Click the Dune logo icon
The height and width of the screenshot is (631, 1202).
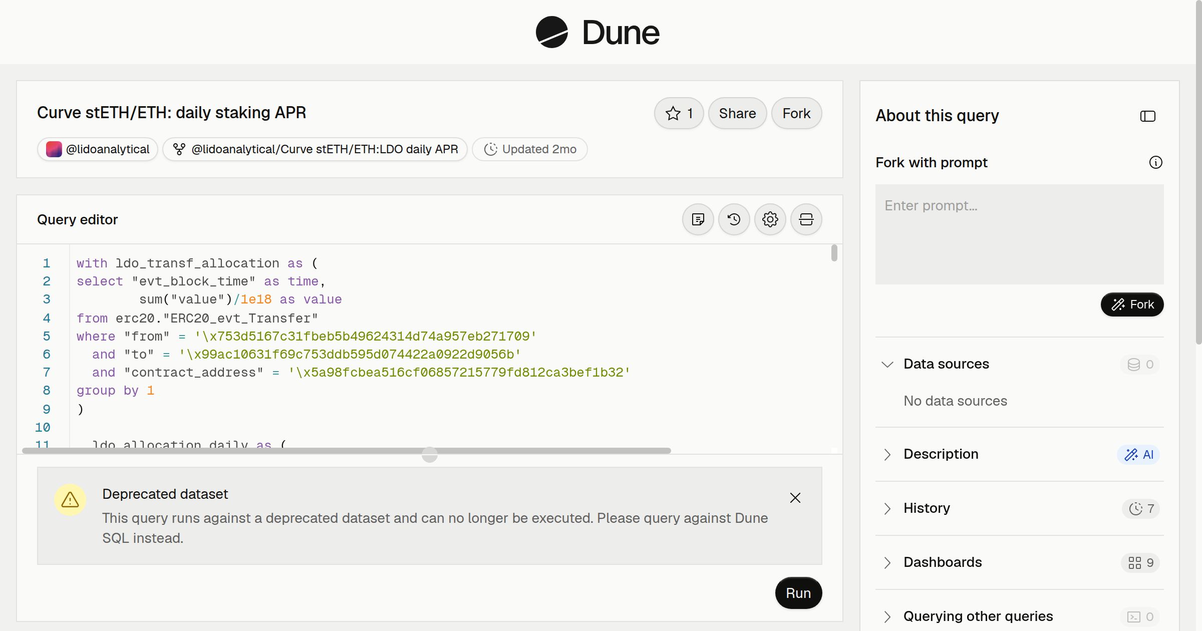(551, 32)
